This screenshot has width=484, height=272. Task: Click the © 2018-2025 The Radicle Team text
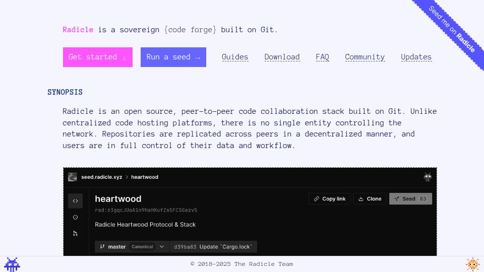241,264
